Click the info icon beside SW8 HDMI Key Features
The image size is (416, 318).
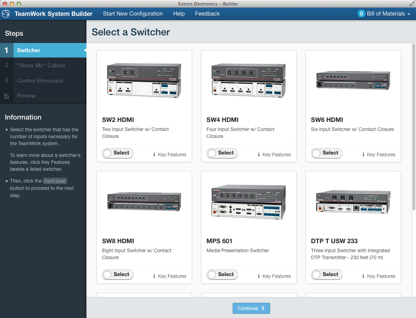pos(154,276)
